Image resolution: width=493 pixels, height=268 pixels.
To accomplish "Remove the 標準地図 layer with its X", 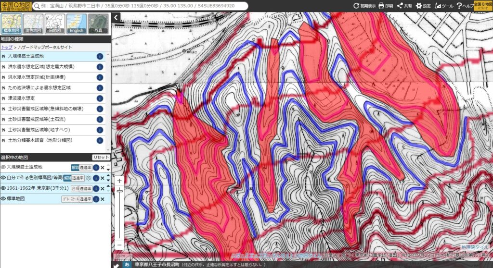I will click(x=103, y=199).
